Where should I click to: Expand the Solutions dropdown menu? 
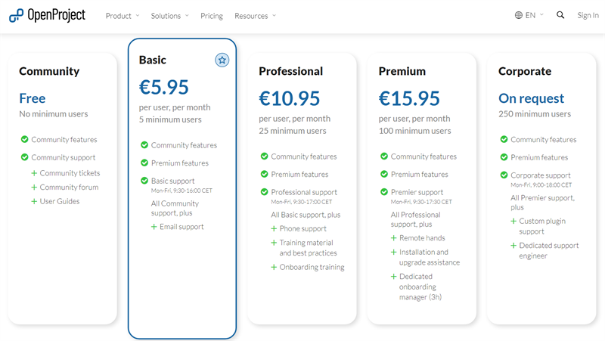coord(169,16)
